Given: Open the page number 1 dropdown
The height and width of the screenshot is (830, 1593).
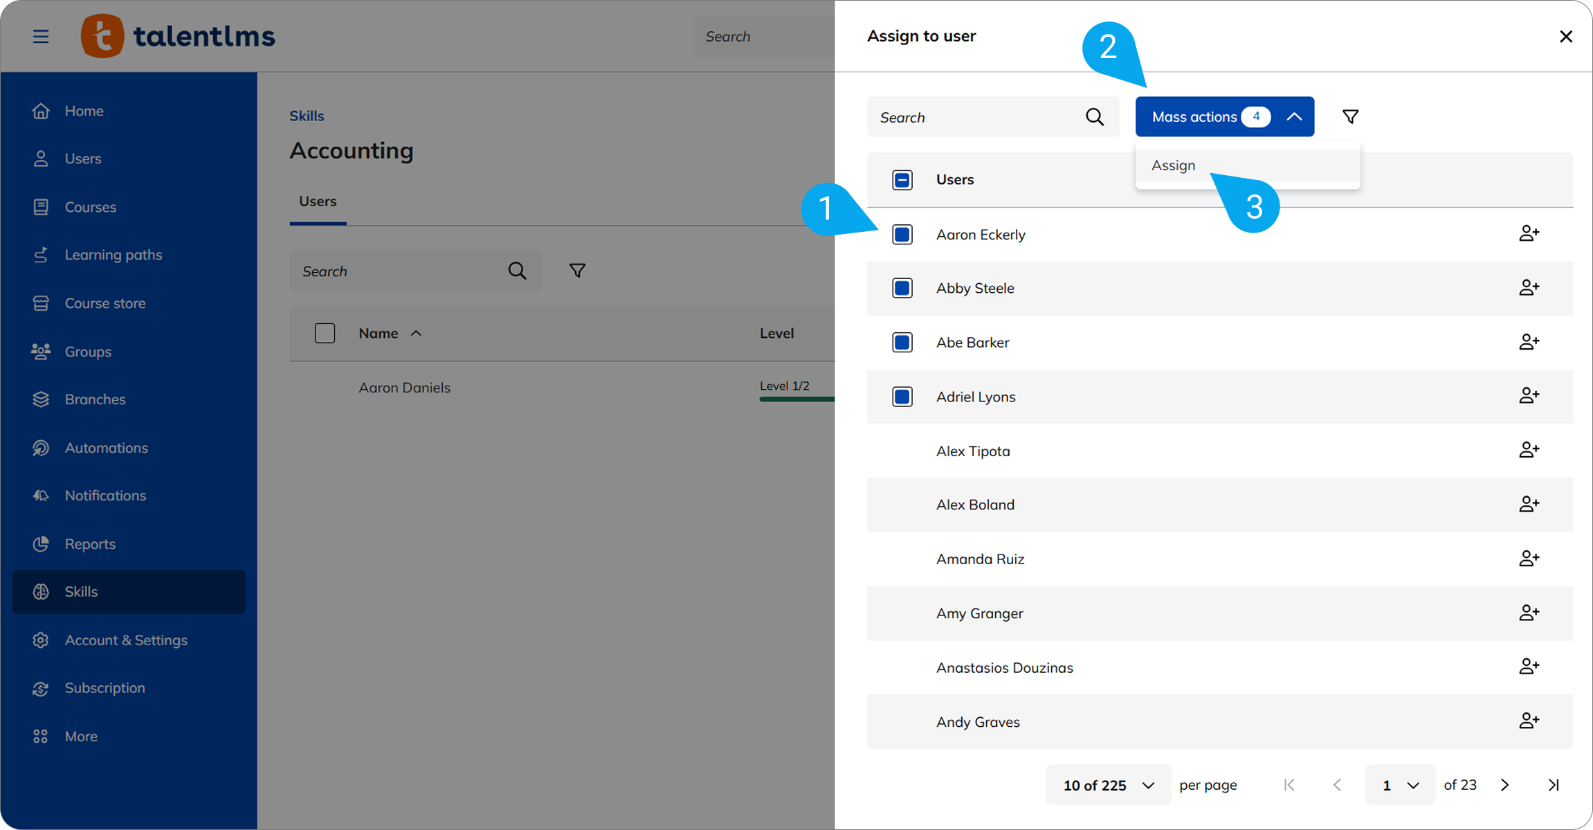Looking at the screenshot, I should tap(1399, 785).
